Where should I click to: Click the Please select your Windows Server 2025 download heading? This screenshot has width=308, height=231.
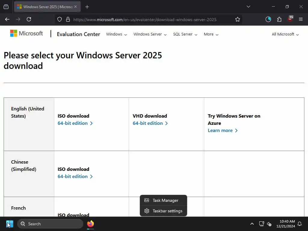pos(83,60)
